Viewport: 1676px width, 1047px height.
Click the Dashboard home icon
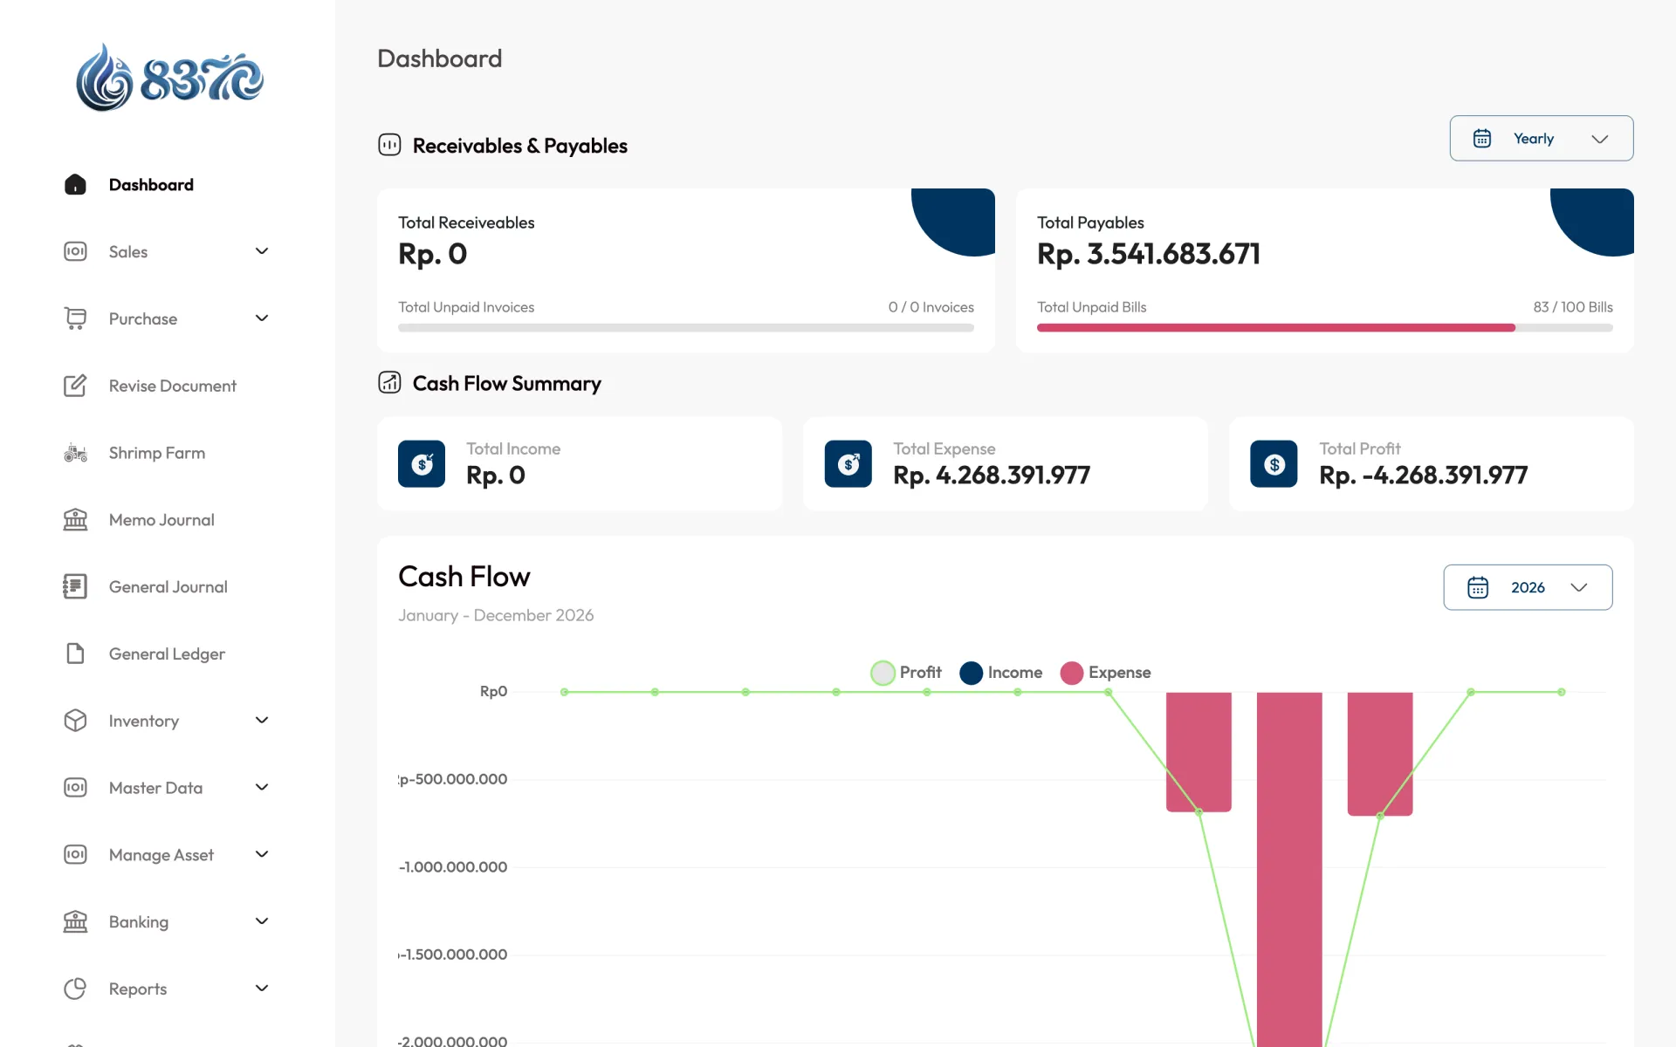75,184
